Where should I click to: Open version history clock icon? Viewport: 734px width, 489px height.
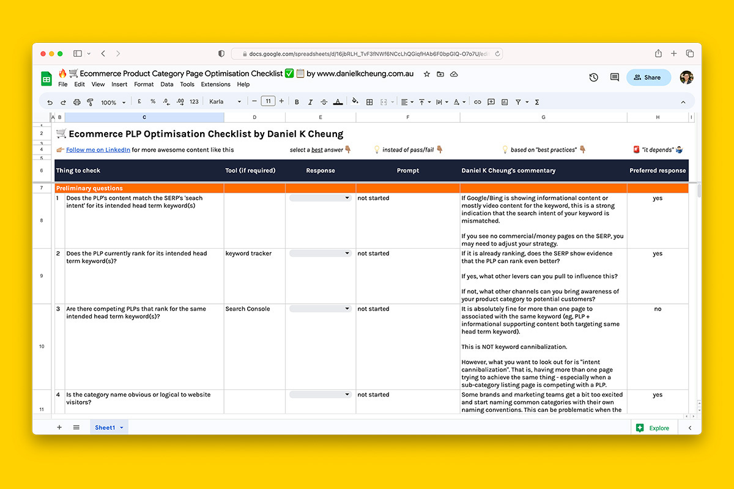click(593, 78)
